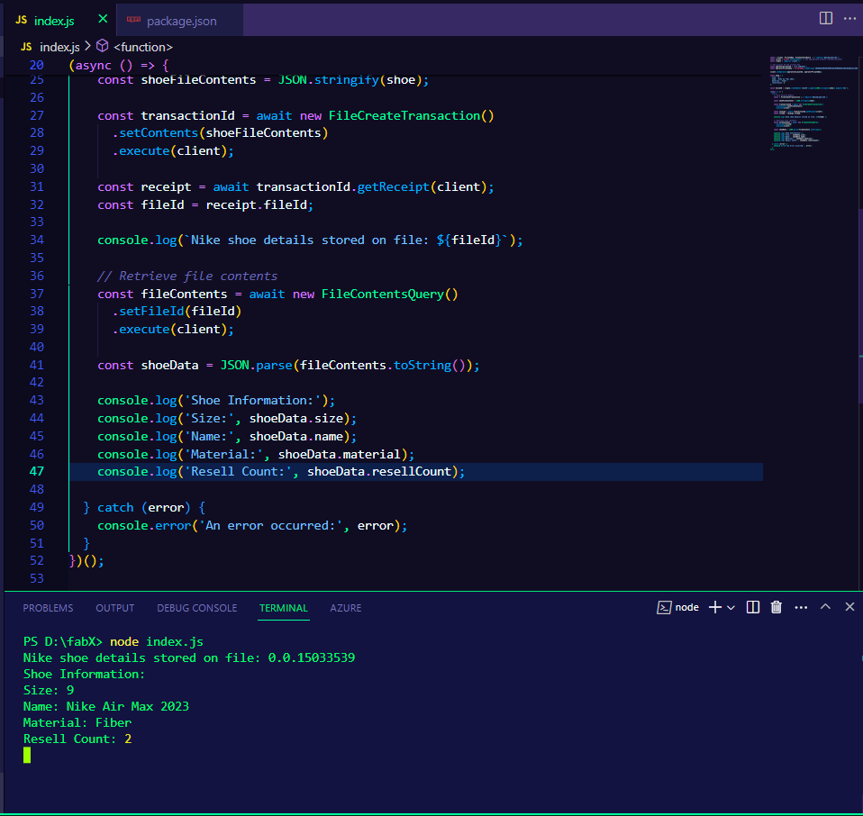
Task: Switch to the package.json tab
Action: tap(180, 21)
